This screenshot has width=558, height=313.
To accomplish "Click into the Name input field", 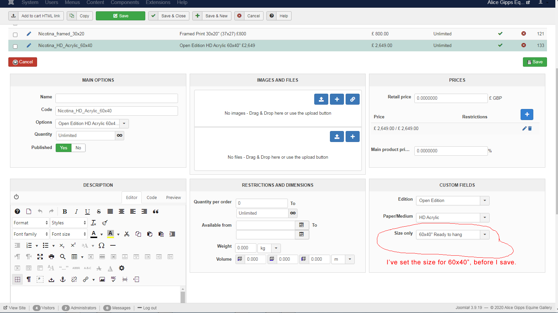I will (117, 98).
